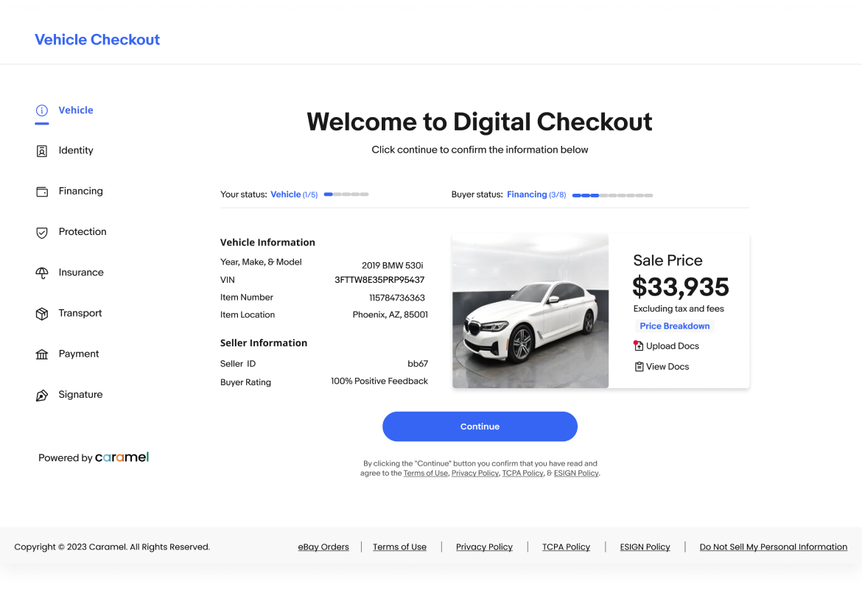Go to the Financing step in sidebar

click(x=80, y=191)
